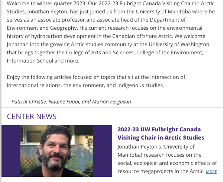Click the horizontal divider above CENTER NEWS
The height and width of the screenshot is (182, 224).
(112, 108)
